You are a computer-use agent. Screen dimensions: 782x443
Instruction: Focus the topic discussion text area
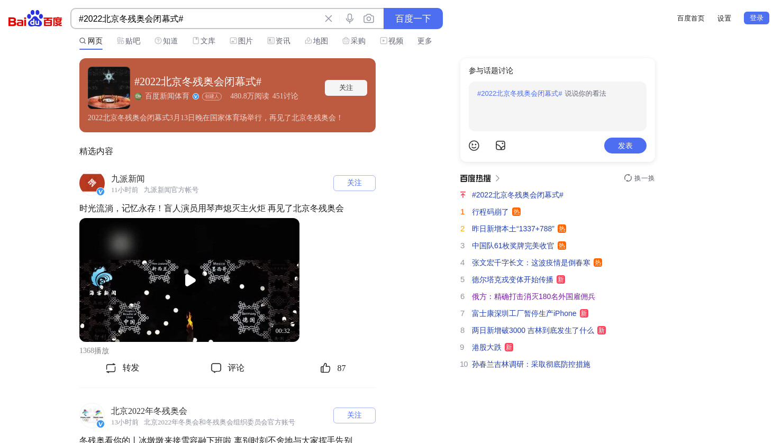click(x=558, y=106)
